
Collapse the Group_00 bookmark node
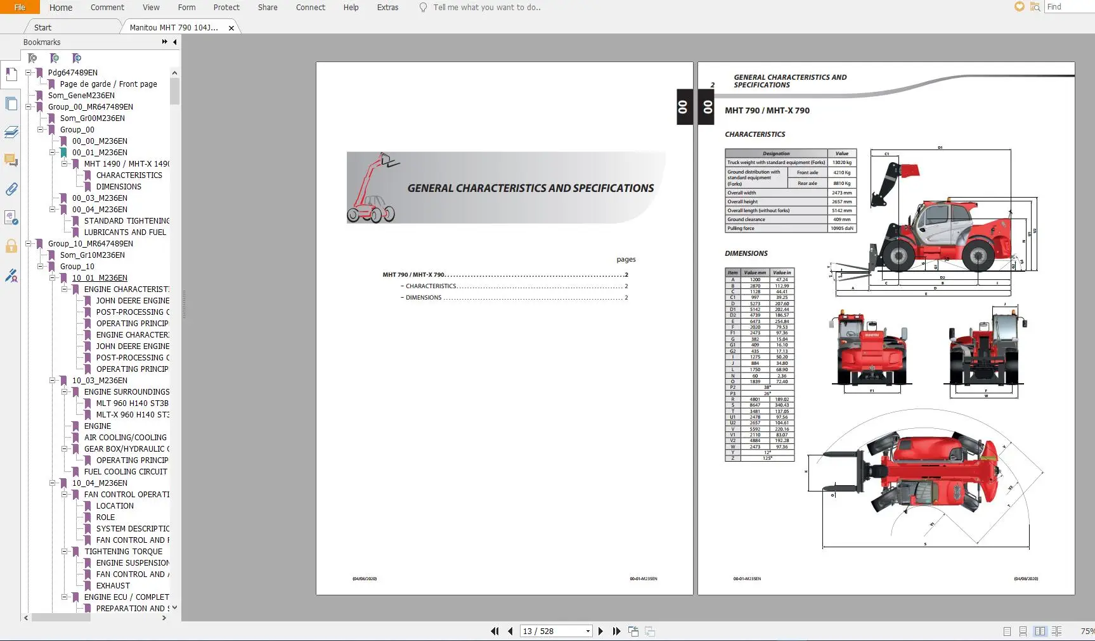pyautogui.click(x=41, y=130)
